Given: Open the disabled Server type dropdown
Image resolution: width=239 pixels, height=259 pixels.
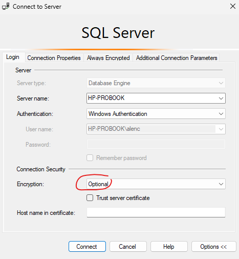Looking at the screenshot, I should 156,83.
